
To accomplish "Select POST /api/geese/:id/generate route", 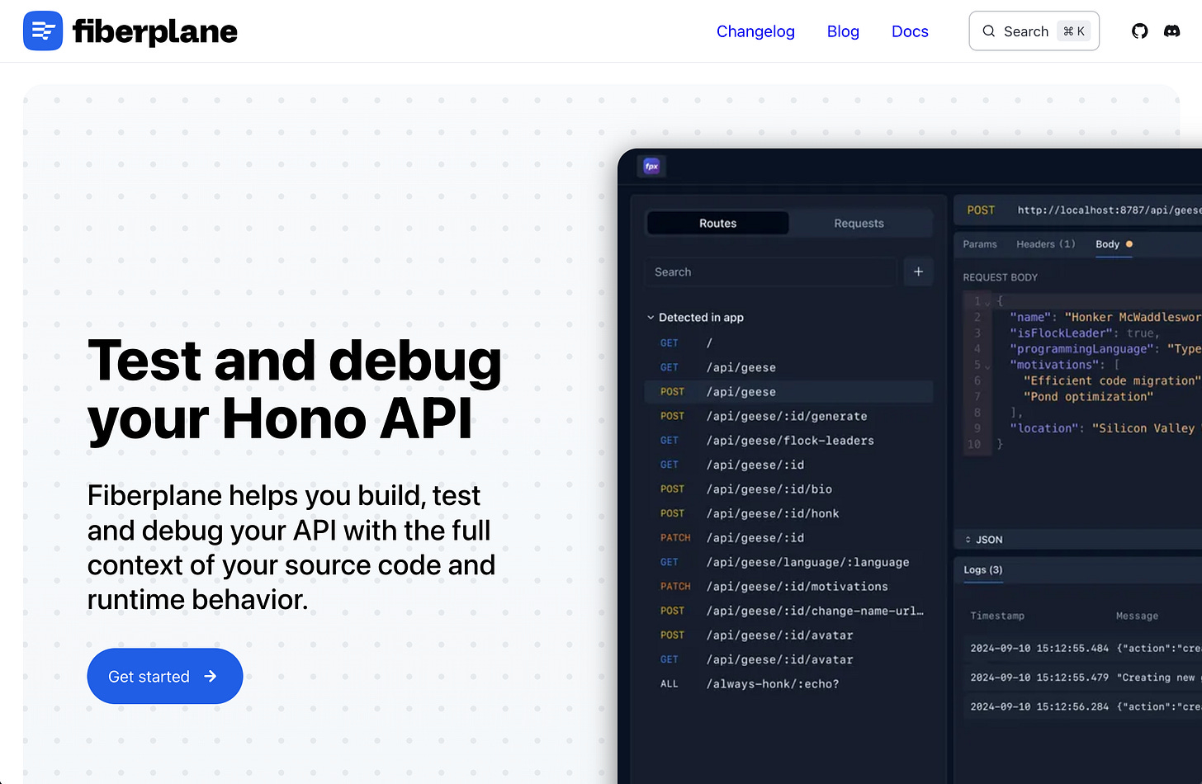I will [x=788, y=416].
